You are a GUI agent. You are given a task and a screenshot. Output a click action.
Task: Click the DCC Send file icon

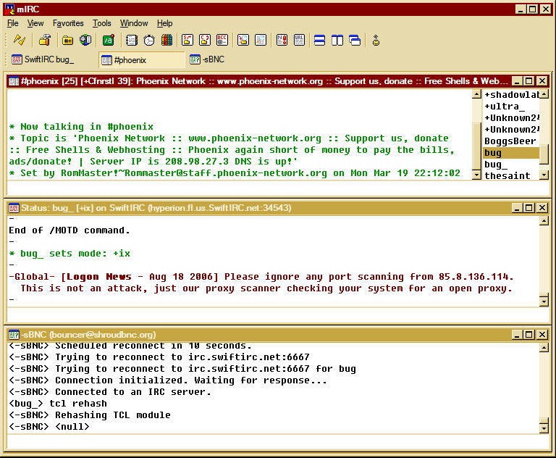pyautogui.click(x=188, y=40)
